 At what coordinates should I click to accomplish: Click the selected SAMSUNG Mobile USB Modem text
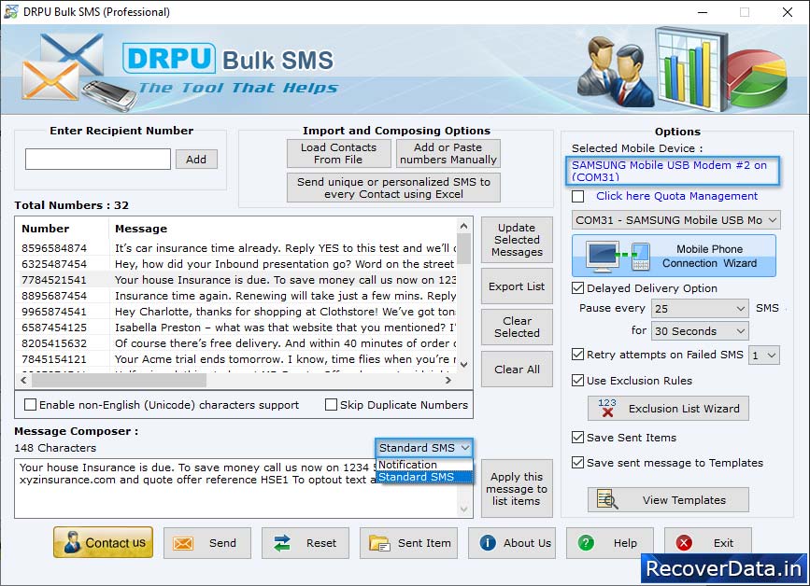[x=673, y=171]
